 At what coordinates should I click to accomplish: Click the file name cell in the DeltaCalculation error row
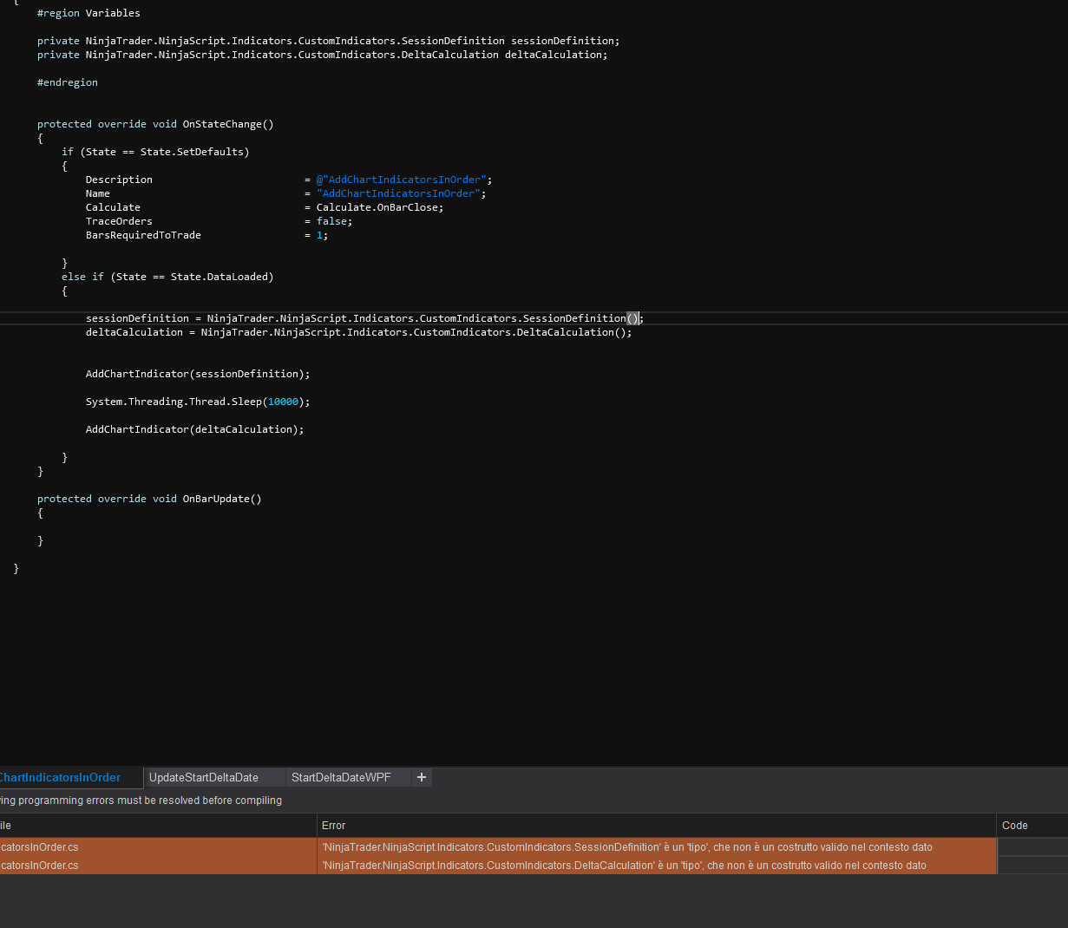(158, 866)
